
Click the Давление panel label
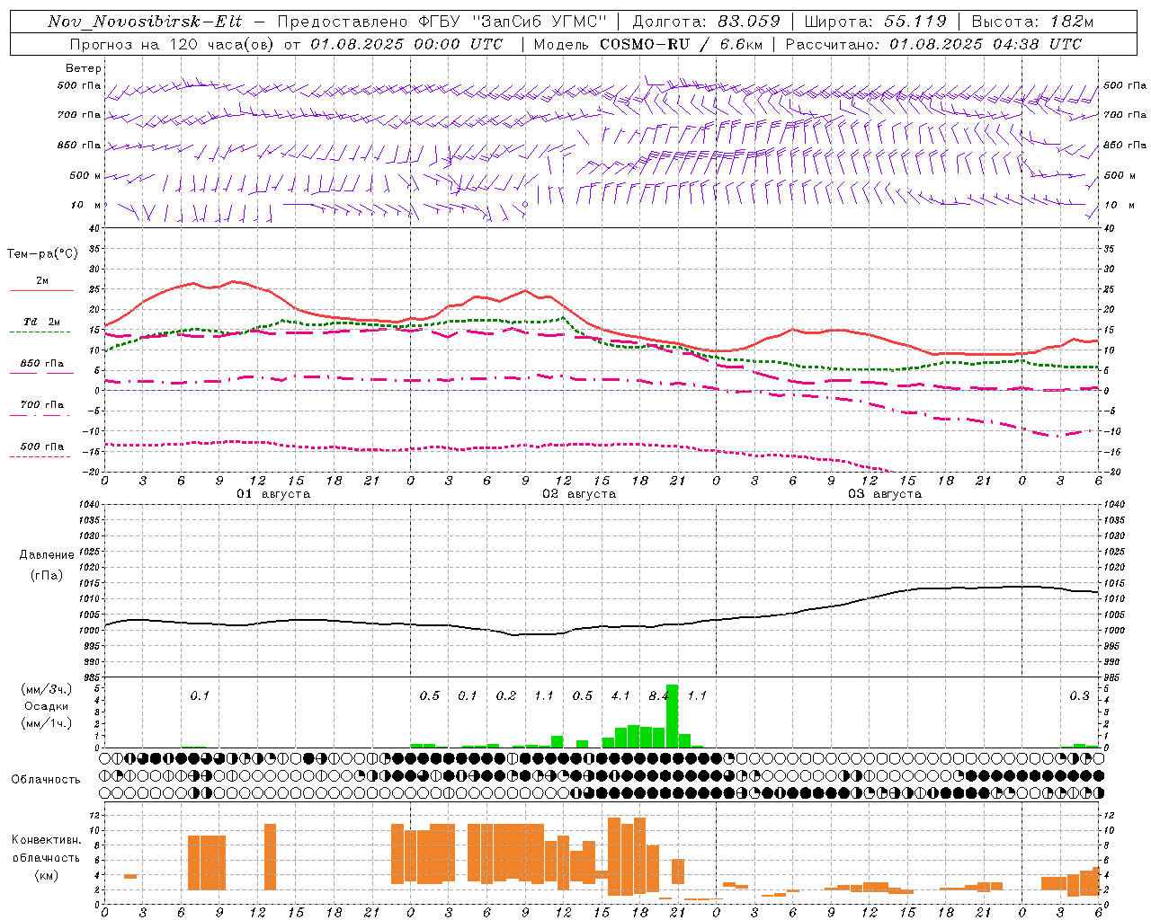[47, 555]
